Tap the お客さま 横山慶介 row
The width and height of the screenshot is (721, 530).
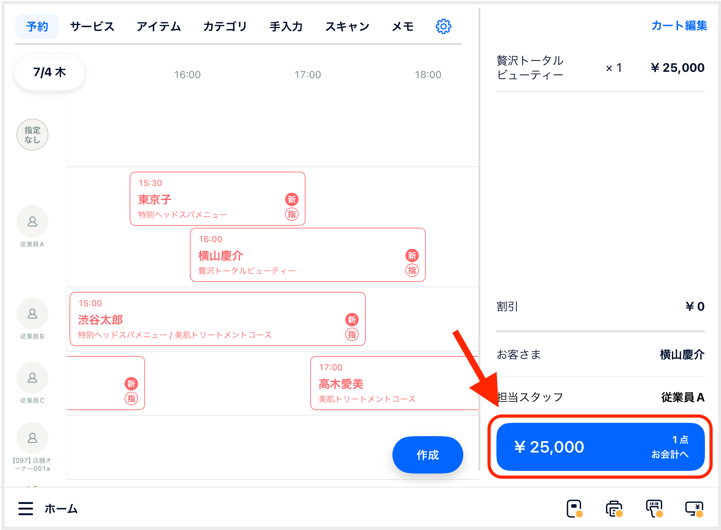click(x=600, y=354)
